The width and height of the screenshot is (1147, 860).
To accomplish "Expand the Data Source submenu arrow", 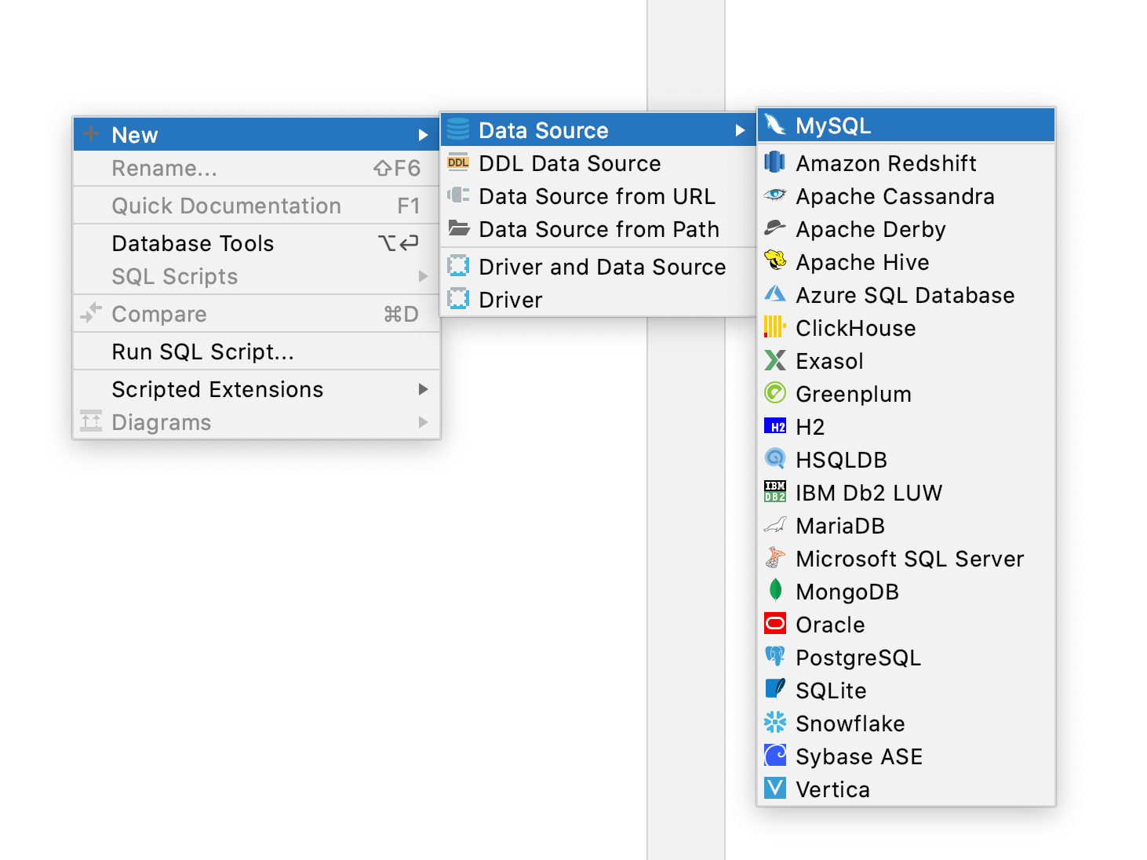I will point(740,130).
